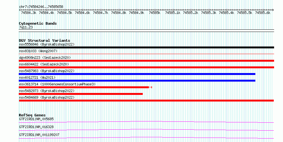
Task: Click the magenta GTF2IRD1 NM_005685 intron line
Action: point(146,122)
